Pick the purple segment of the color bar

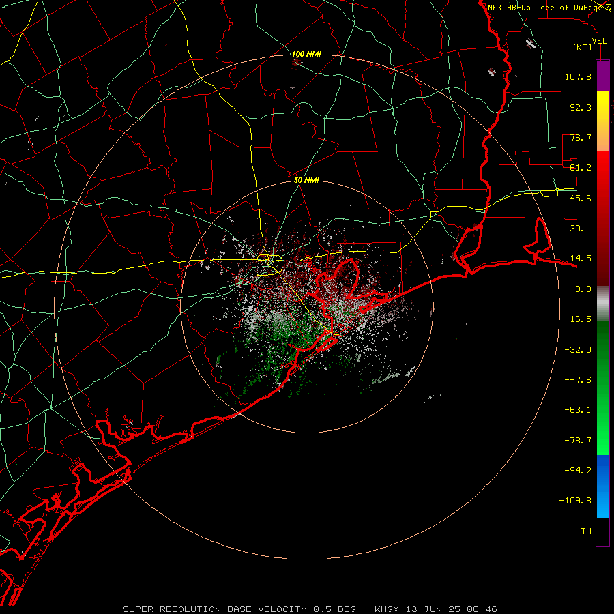click(602, 76)
